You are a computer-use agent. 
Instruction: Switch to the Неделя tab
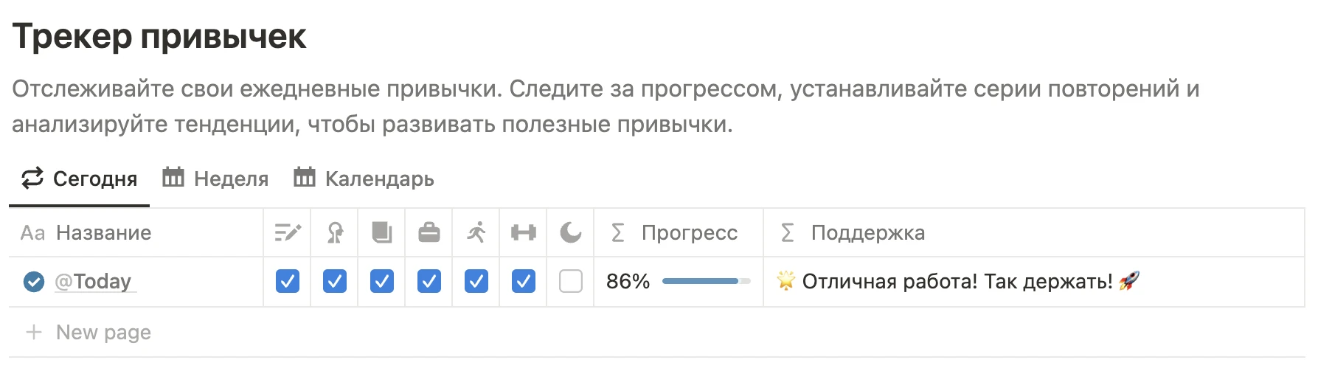coord(215,179)
